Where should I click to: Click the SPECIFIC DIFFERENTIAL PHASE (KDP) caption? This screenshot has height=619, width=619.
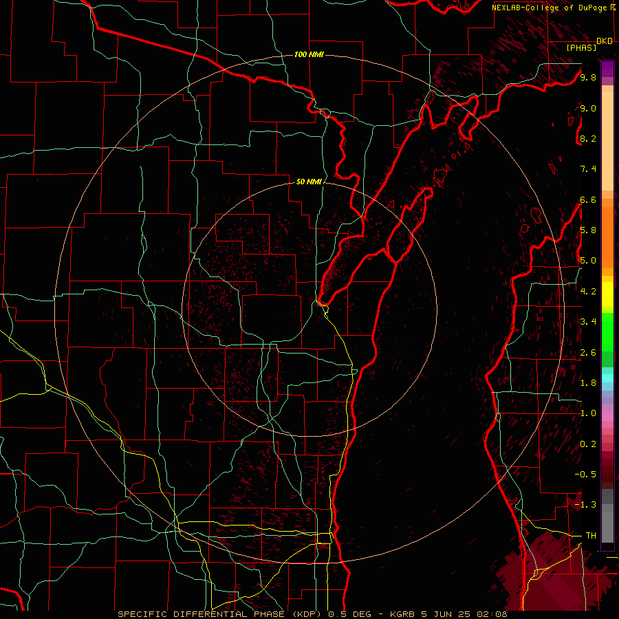220,614
